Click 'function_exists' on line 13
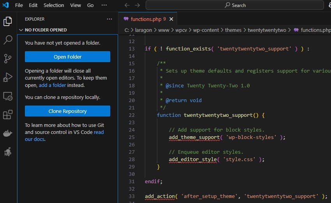This screenshot has width=331, height=203. click(188, 49)
